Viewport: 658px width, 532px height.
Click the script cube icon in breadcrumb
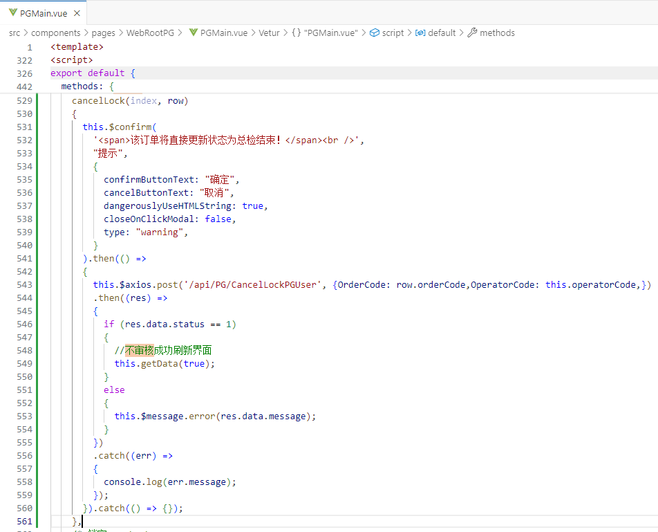coord(375,33)
